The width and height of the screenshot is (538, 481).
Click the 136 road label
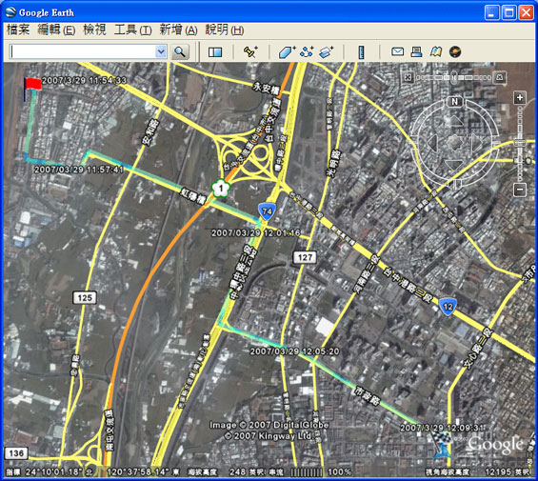point(16,453)
